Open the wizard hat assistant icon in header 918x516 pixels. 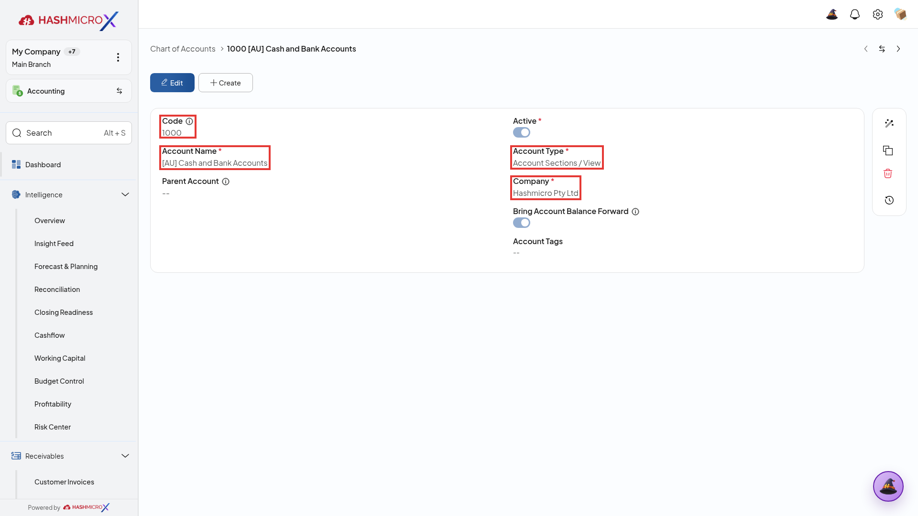(832, 14)
